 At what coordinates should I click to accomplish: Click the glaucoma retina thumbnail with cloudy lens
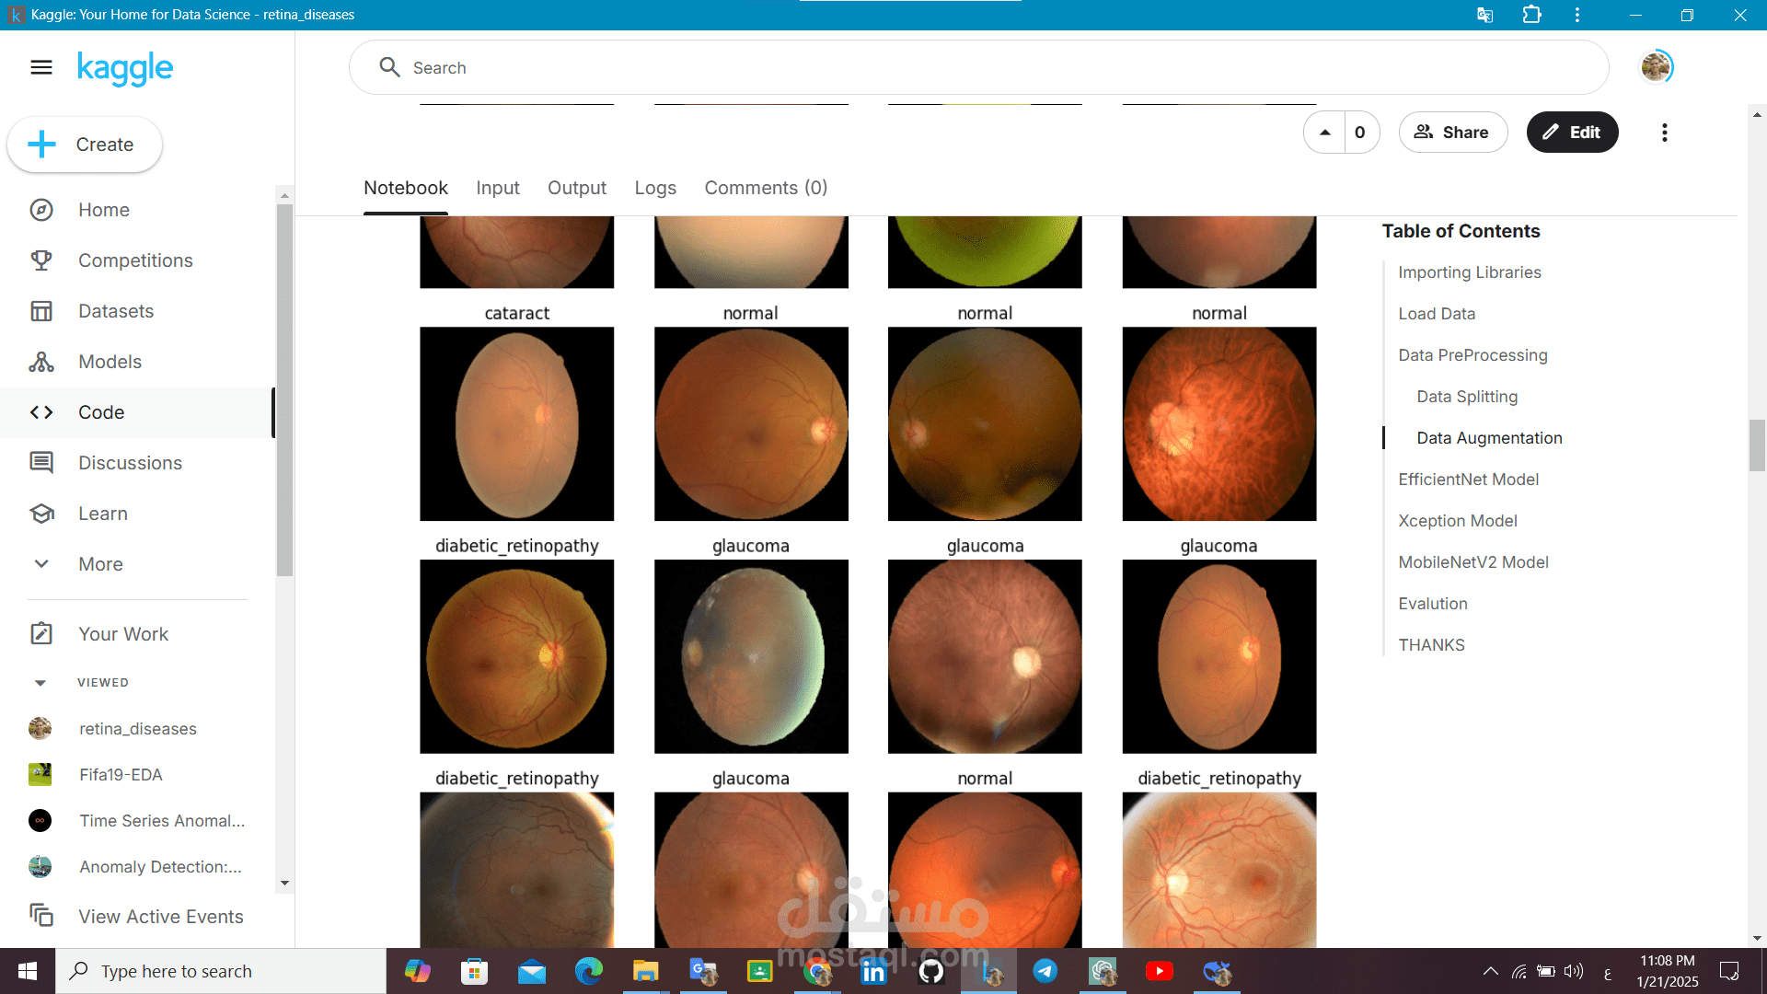tap(751, 656)
